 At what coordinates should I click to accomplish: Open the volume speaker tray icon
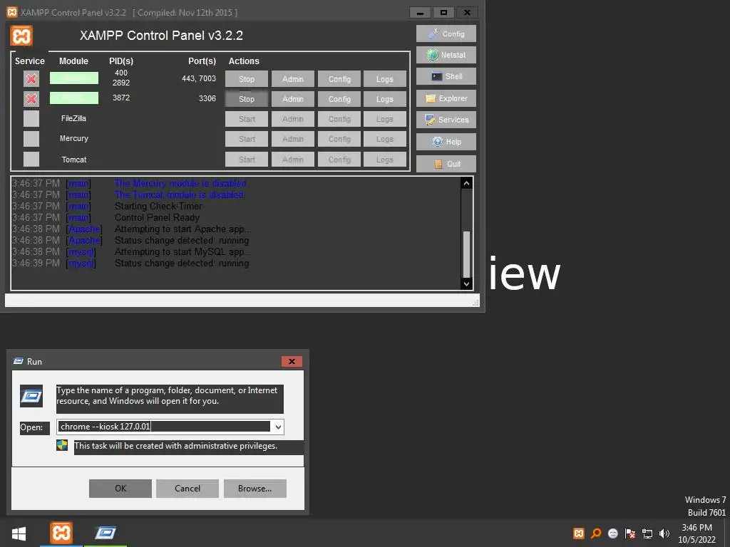click(664, 533)
